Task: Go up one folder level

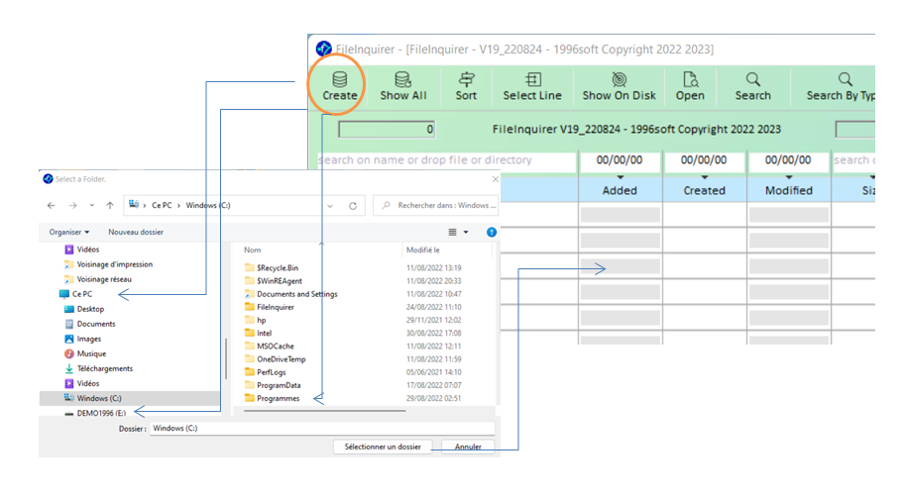Action: coord(110,206)
